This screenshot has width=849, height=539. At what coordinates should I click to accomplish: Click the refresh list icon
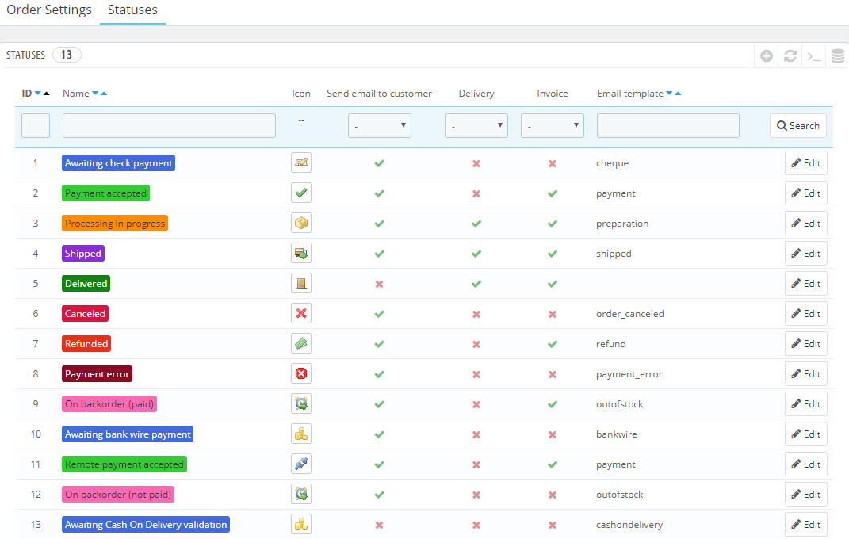(x=790, y=55)
